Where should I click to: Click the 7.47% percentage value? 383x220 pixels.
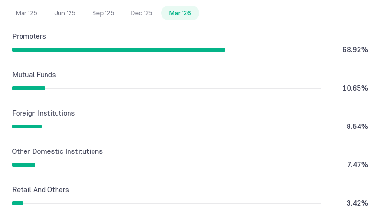(x=358, y=165)
